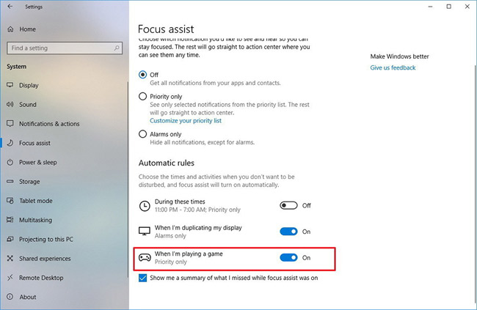Select the Priority only radio button
The width and height of the screenshot is (477, 310).
[x=143, y=96]
